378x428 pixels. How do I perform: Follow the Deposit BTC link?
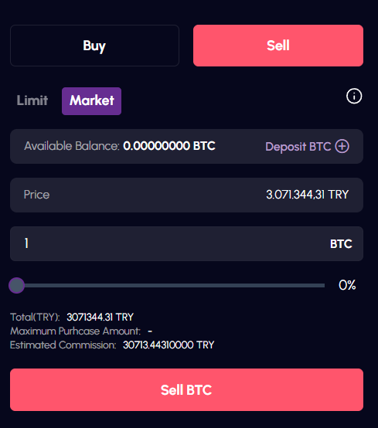298,147
